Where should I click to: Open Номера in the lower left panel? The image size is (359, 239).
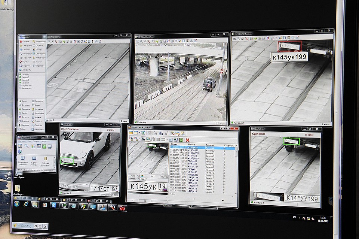pos(37,117)
